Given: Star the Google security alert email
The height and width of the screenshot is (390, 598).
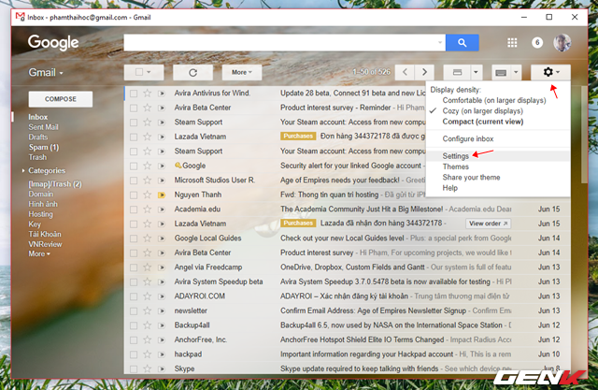Looking at the screenshot, I should coord(148,166).
